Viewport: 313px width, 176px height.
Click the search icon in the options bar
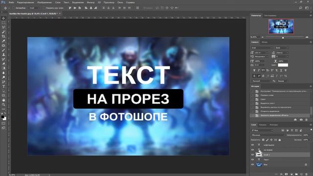[300, 8]
